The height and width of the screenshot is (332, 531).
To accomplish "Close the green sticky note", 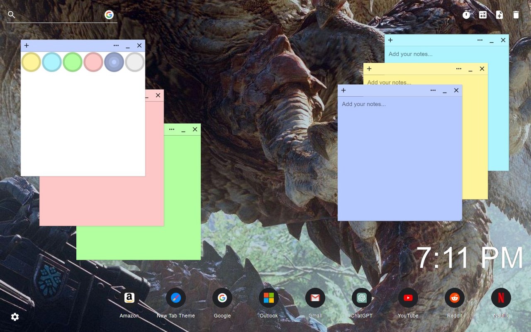I will click(x=195, y=129).
